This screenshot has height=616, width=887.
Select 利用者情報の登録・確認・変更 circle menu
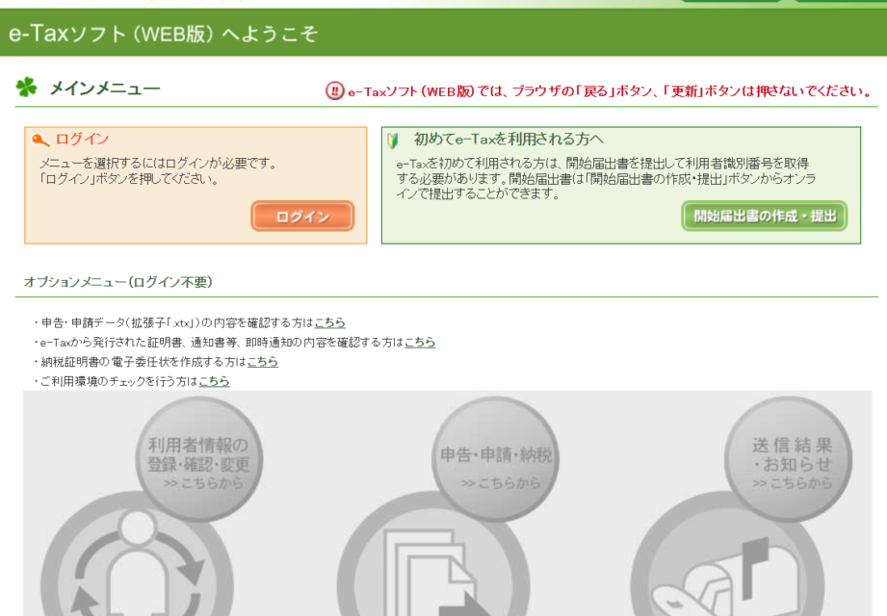point(197,460)
